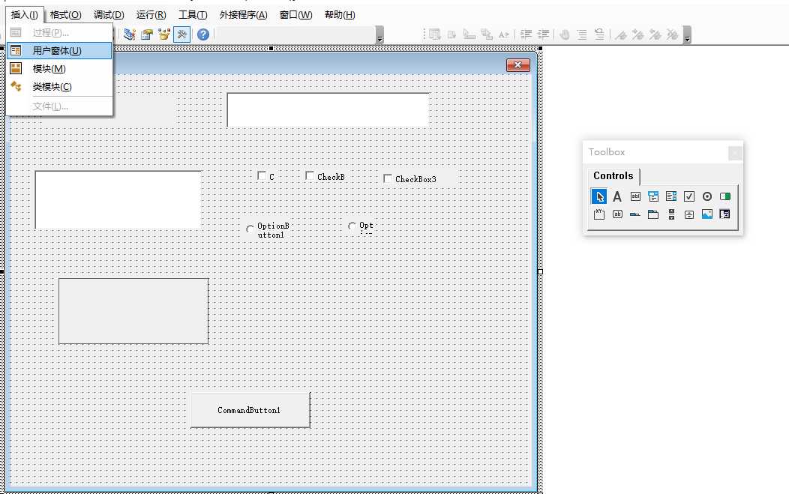Select the SpinButton control in Toolbox
This screenshot has width=789, height=494.
(688, 214)
